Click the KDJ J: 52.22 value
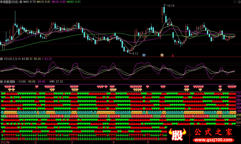The width and height of the screenshot is (241, 144). point(47,59)
